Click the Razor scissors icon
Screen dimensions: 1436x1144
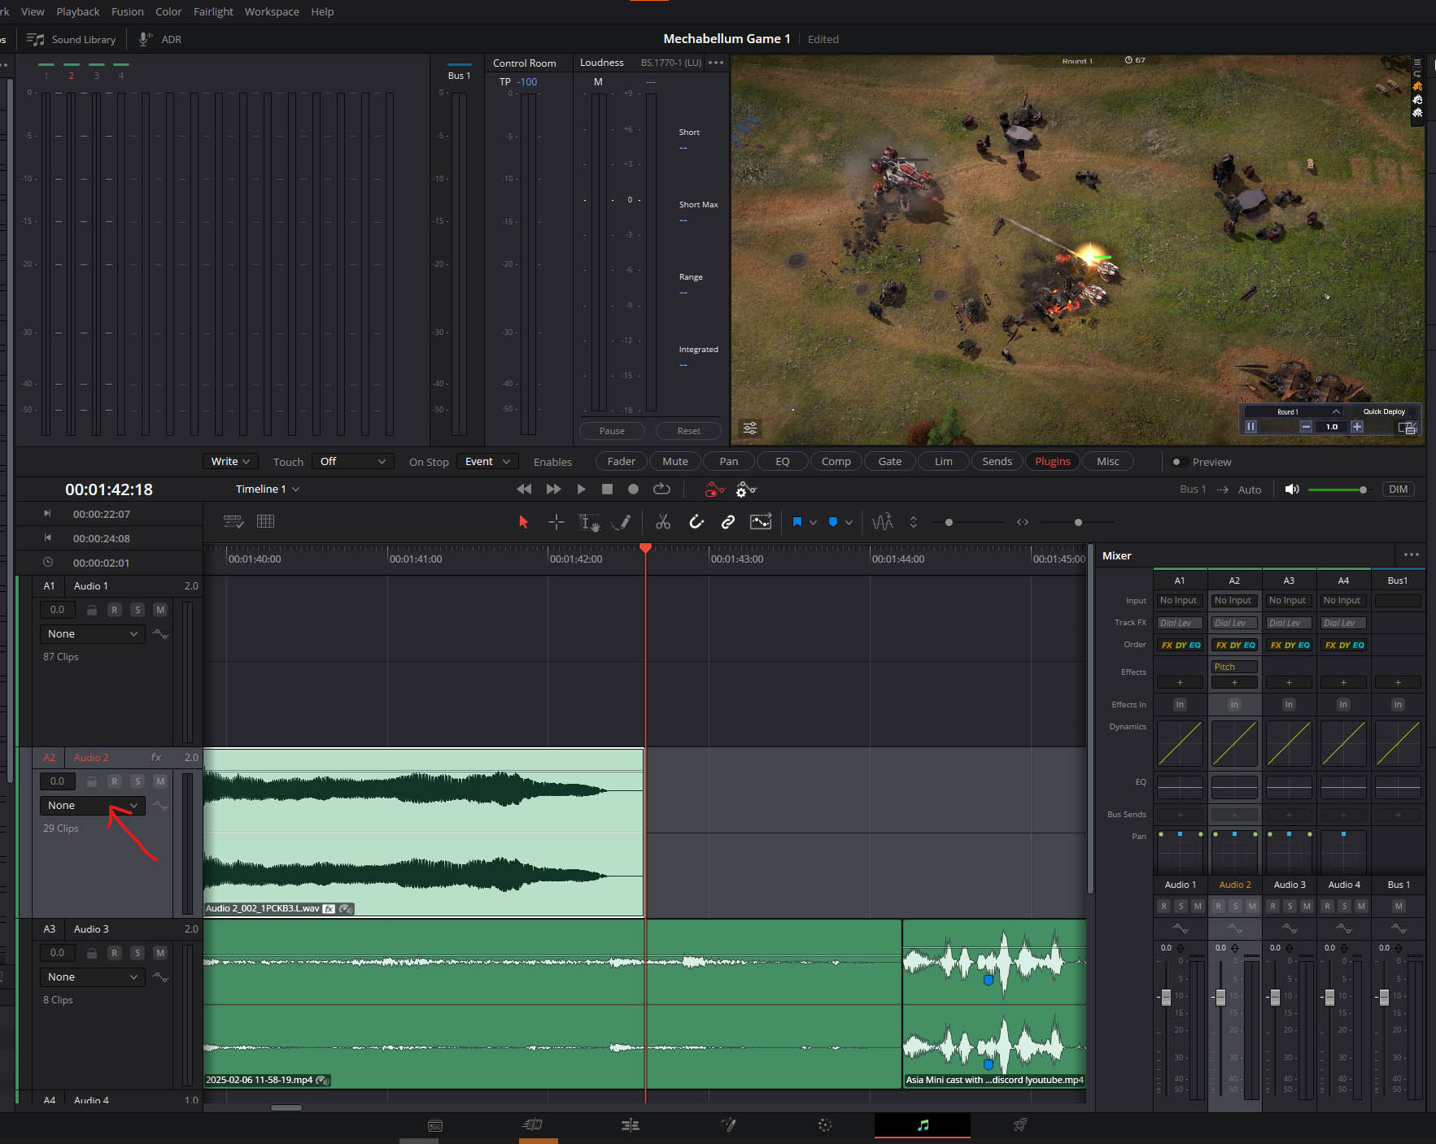point(663,522)
